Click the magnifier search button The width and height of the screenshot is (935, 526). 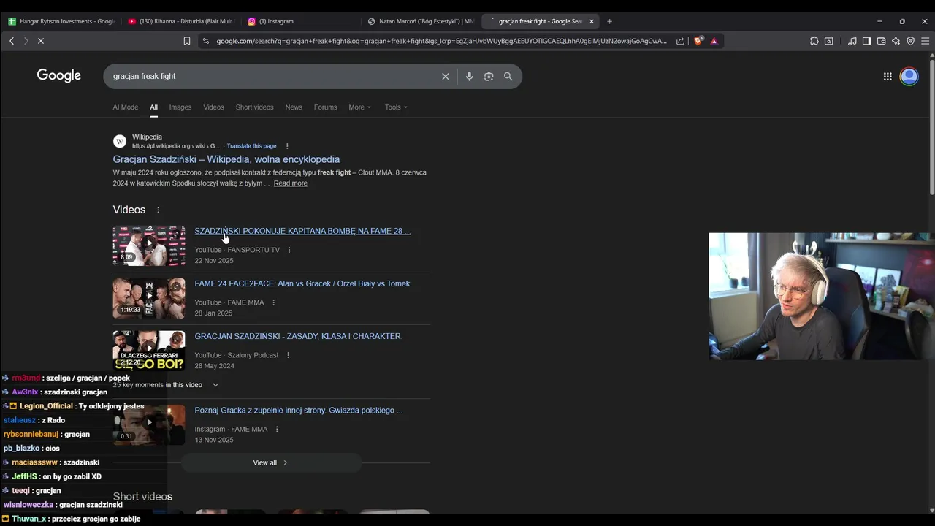pos(508,76)
